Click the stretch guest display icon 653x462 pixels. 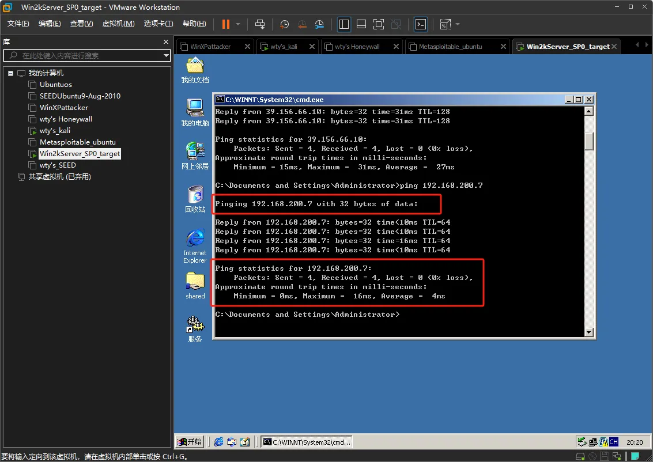(445, 24)
